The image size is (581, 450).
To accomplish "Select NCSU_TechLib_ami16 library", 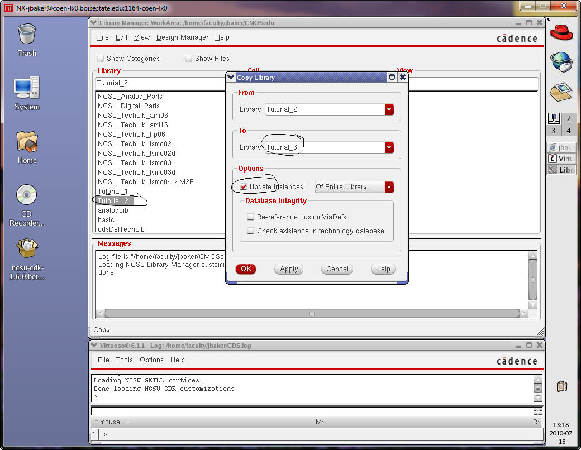I will click(x=132, y=125).
